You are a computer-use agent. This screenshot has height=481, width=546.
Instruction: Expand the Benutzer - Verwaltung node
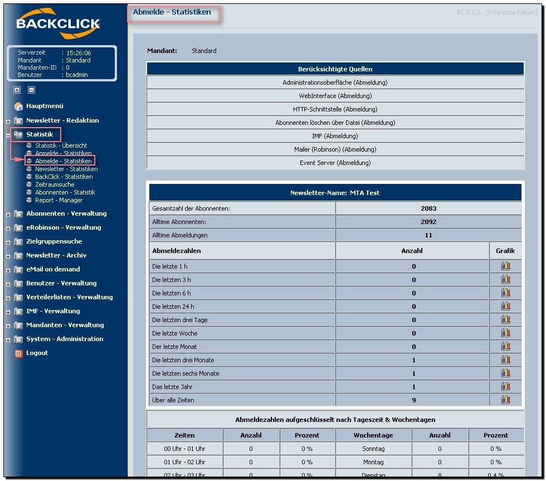click(8, 285)
